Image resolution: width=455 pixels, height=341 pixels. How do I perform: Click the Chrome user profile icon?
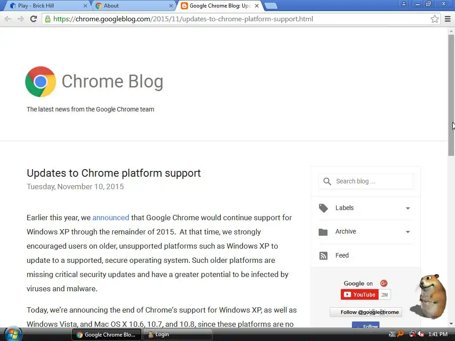pos(403,4)
